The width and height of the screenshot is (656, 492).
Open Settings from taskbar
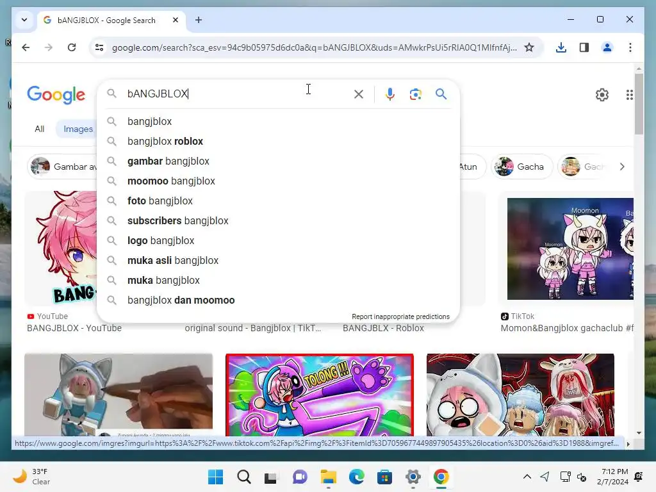[x=413, y=477]
